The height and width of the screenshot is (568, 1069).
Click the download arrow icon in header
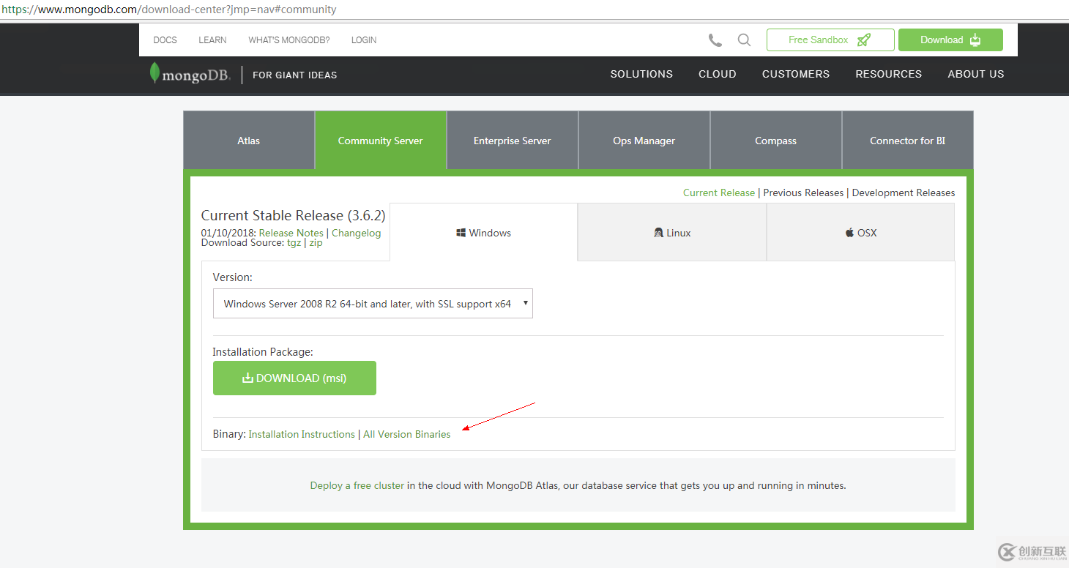[975, 40]
